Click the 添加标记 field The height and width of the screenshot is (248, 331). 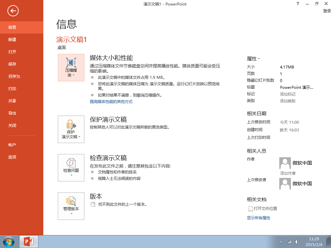(x=287, y=94)
